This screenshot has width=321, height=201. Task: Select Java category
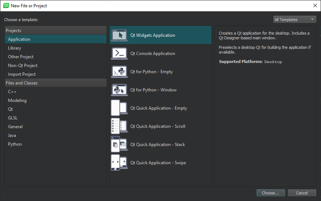tap(56, 135)
